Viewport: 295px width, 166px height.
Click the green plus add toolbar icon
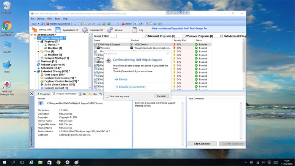coord(109,24)
